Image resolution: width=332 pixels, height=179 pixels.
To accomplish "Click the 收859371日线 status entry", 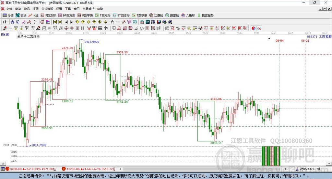I will 308,169.
